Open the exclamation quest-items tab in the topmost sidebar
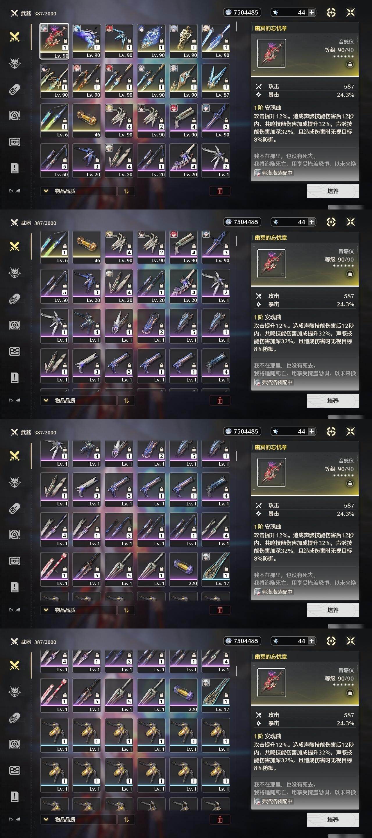 (15, 168)
